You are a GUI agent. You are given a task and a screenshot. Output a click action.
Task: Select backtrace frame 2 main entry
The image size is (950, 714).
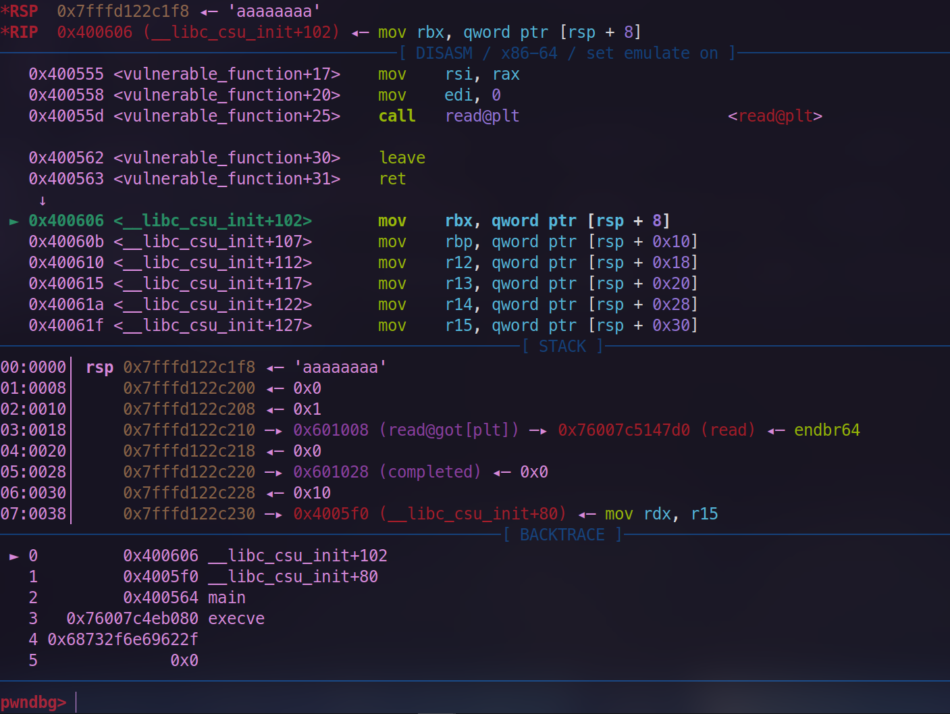coord(226,597)
